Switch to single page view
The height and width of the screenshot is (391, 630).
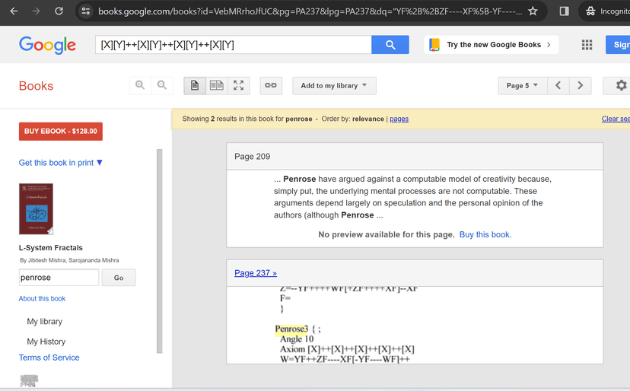pyautogui.click(x=195, y=86)
